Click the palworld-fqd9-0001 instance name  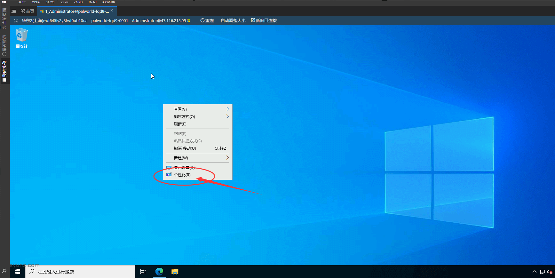pos(109,20)
